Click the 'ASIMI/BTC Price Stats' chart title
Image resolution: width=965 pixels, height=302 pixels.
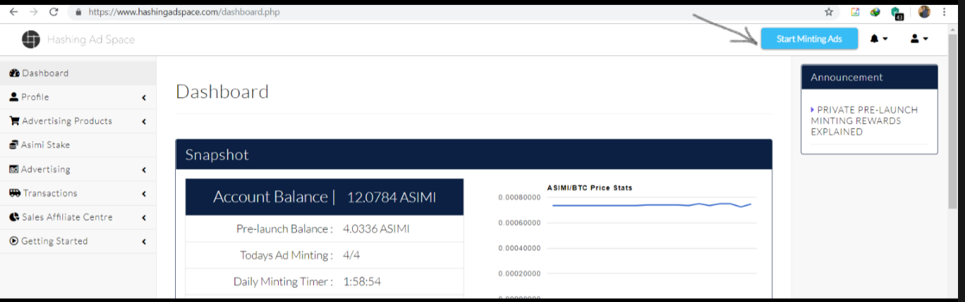(590, 188)
